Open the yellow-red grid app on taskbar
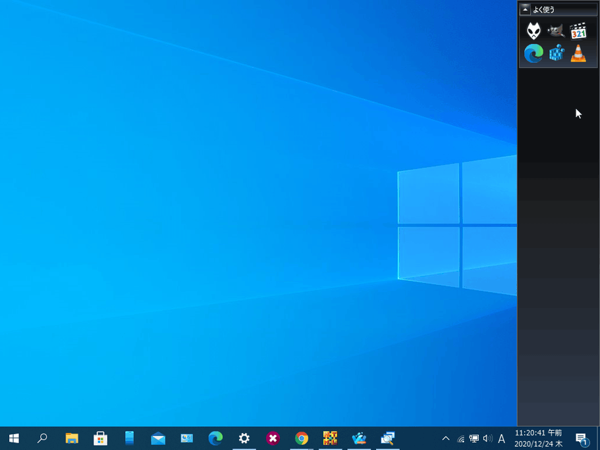 pos(330,438)
